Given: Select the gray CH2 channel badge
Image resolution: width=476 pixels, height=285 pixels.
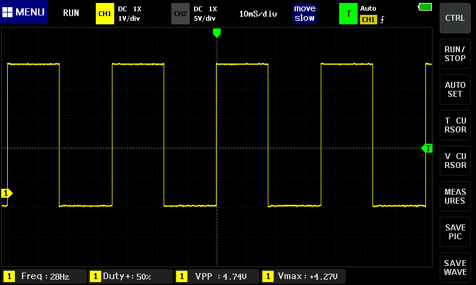Looking at the screenshot, I should [x=180, y=14].
